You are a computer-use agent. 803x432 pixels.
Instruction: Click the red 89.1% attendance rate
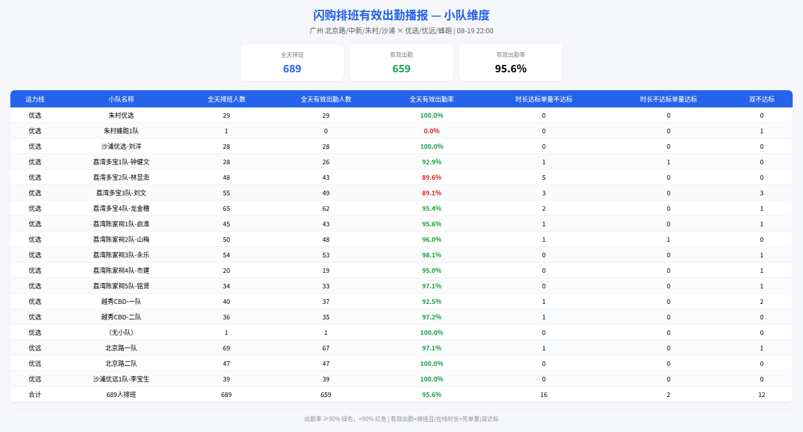point(432,193)
